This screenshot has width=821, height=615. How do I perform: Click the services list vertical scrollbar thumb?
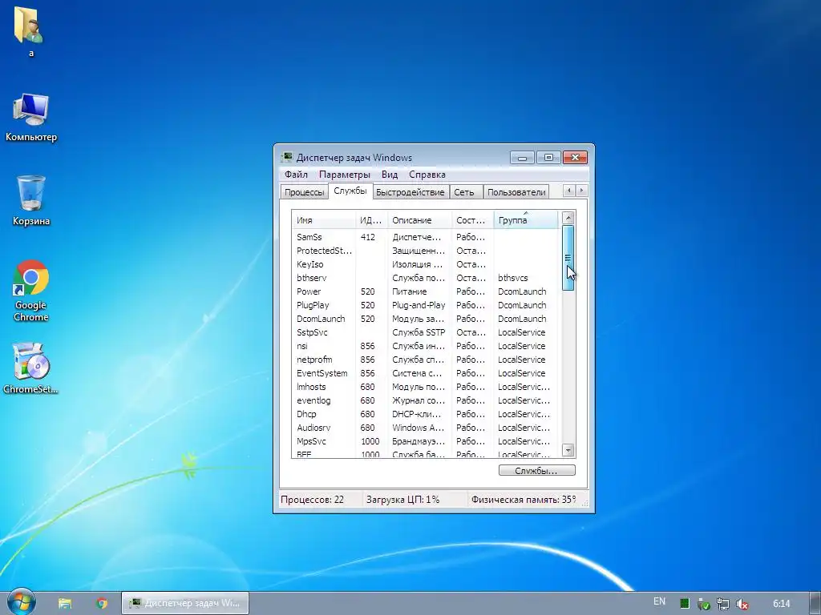[568, 258]
